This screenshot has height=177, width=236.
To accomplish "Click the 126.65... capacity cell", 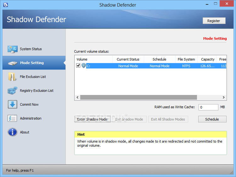I will pyautogui.click(x=207, y=66).
